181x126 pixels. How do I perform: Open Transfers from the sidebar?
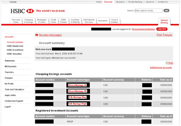pos(9,72)
